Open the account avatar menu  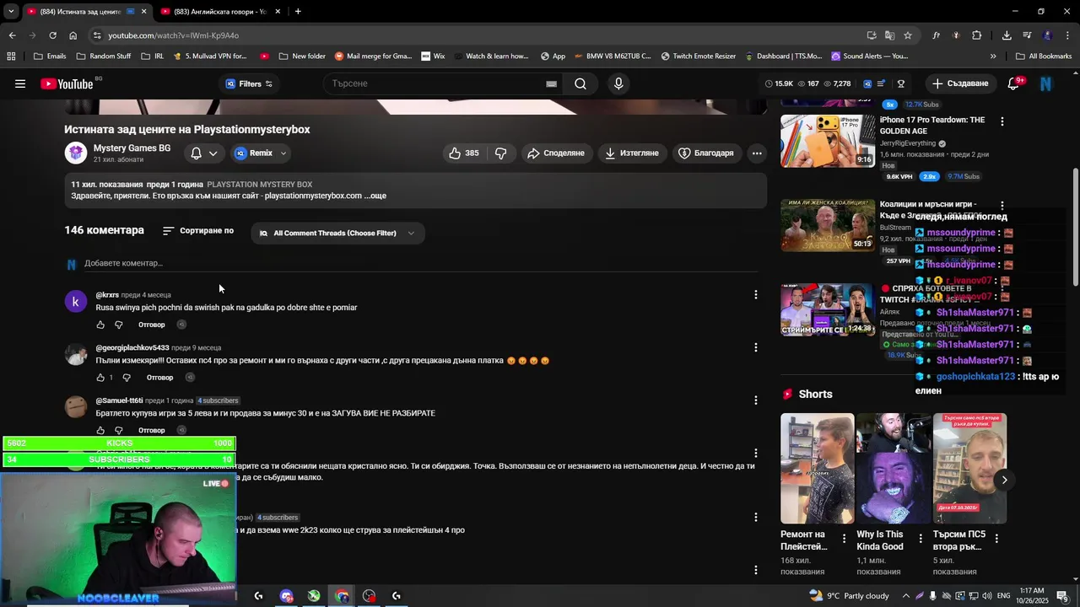click(1046, 83)
